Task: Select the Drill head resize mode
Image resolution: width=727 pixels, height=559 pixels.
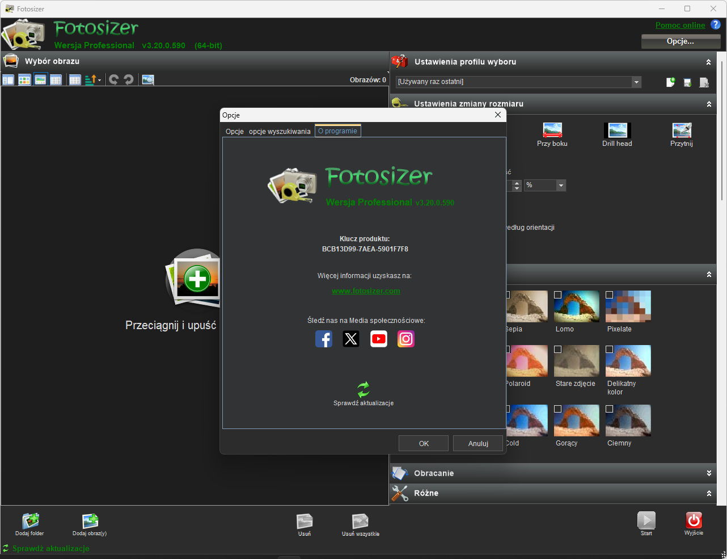Action: 617,135
